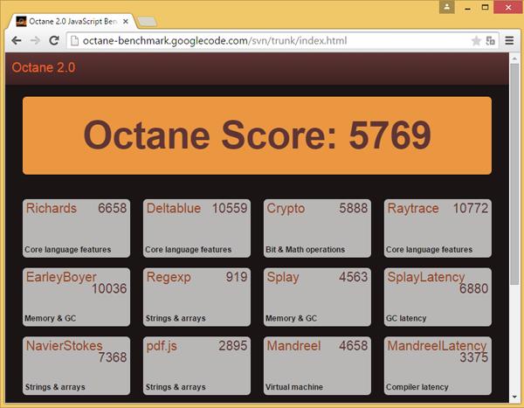524x408 pixels.
Task: Click the translate icon in address bar
Action: (x=490, y=41)
